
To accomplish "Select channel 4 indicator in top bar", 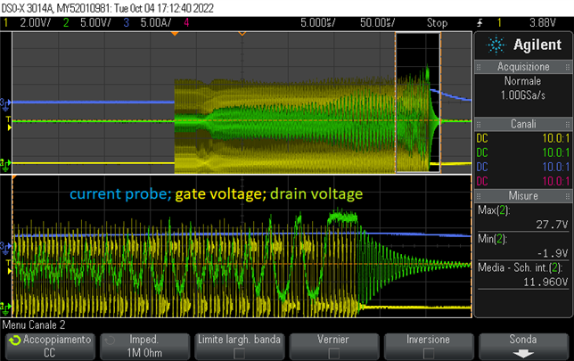I will click(186, 22).
